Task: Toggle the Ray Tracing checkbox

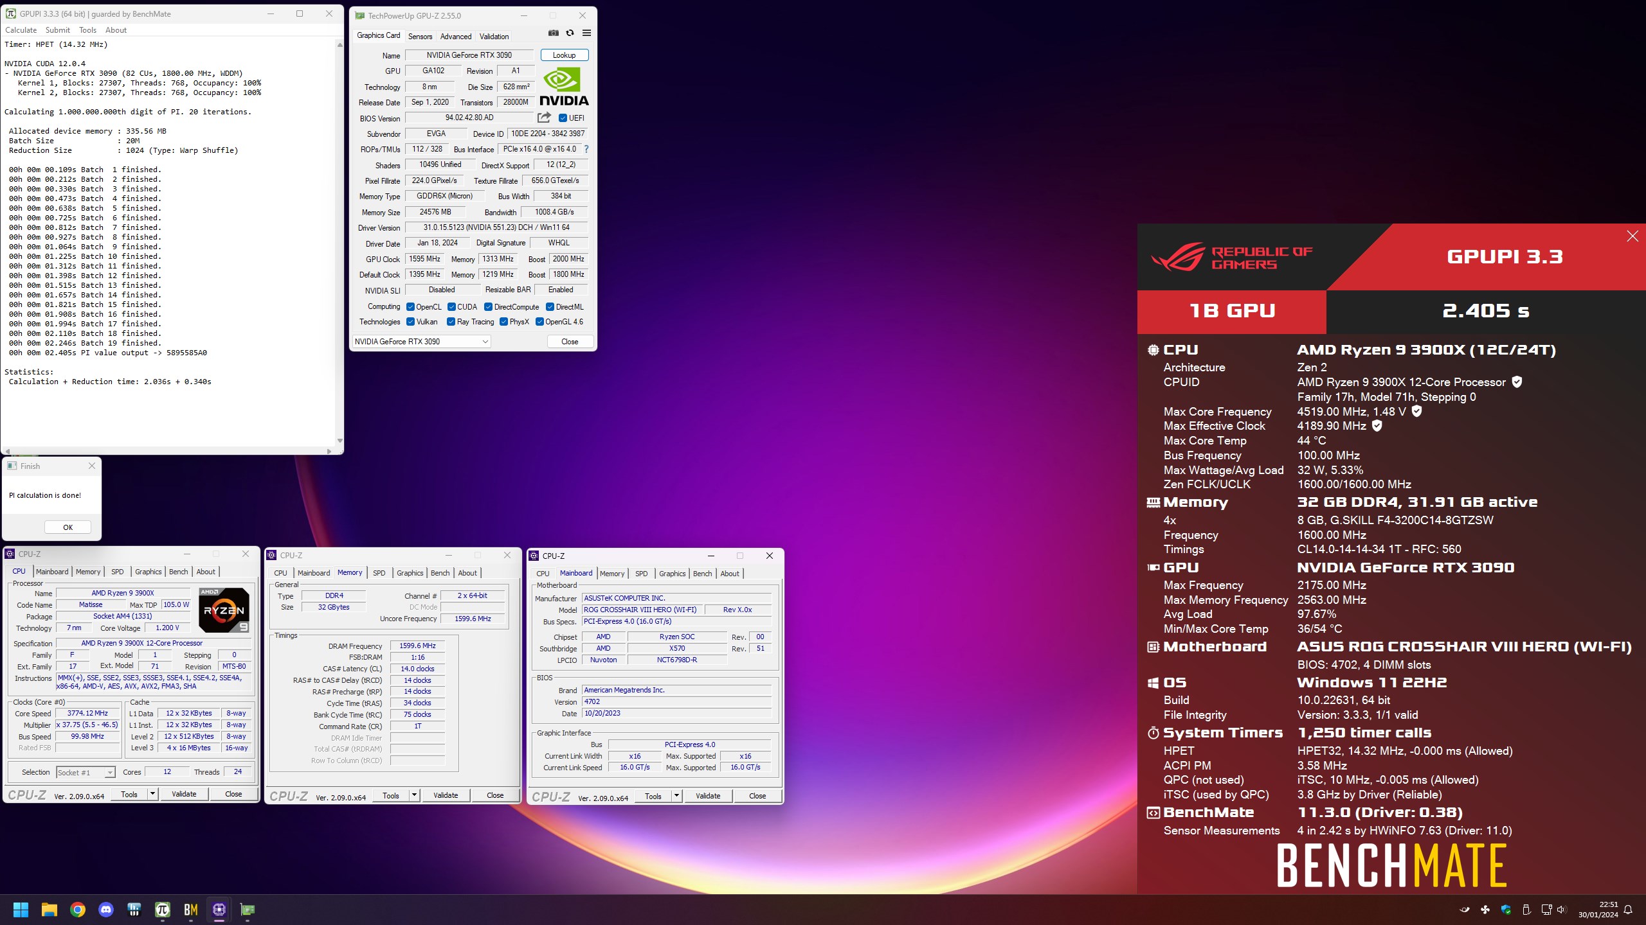Action: click(451, 322)
